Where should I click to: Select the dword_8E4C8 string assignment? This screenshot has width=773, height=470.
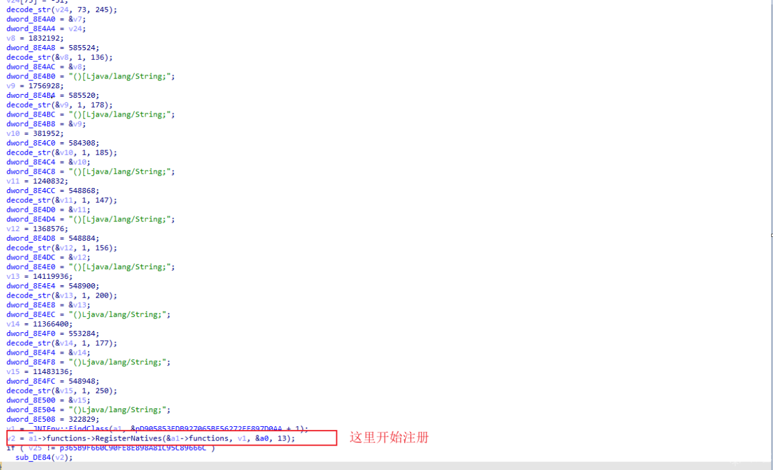(91, 171)
